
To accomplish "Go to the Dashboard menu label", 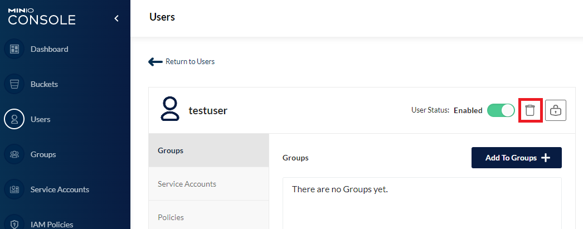I will point(50,49).
